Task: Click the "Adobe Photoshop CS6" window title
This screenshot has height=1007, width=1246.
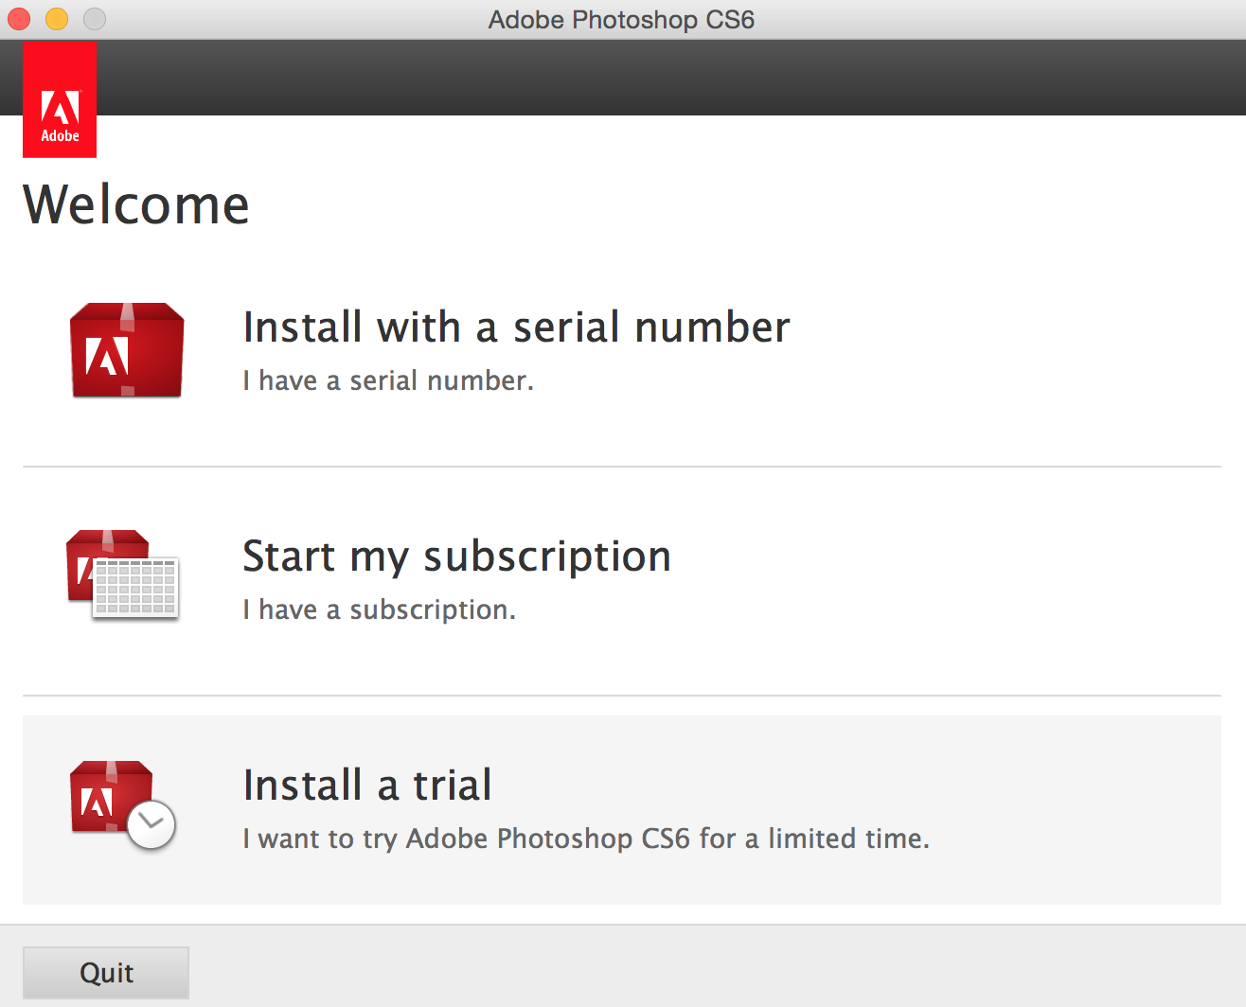Action: pos(621,20)
